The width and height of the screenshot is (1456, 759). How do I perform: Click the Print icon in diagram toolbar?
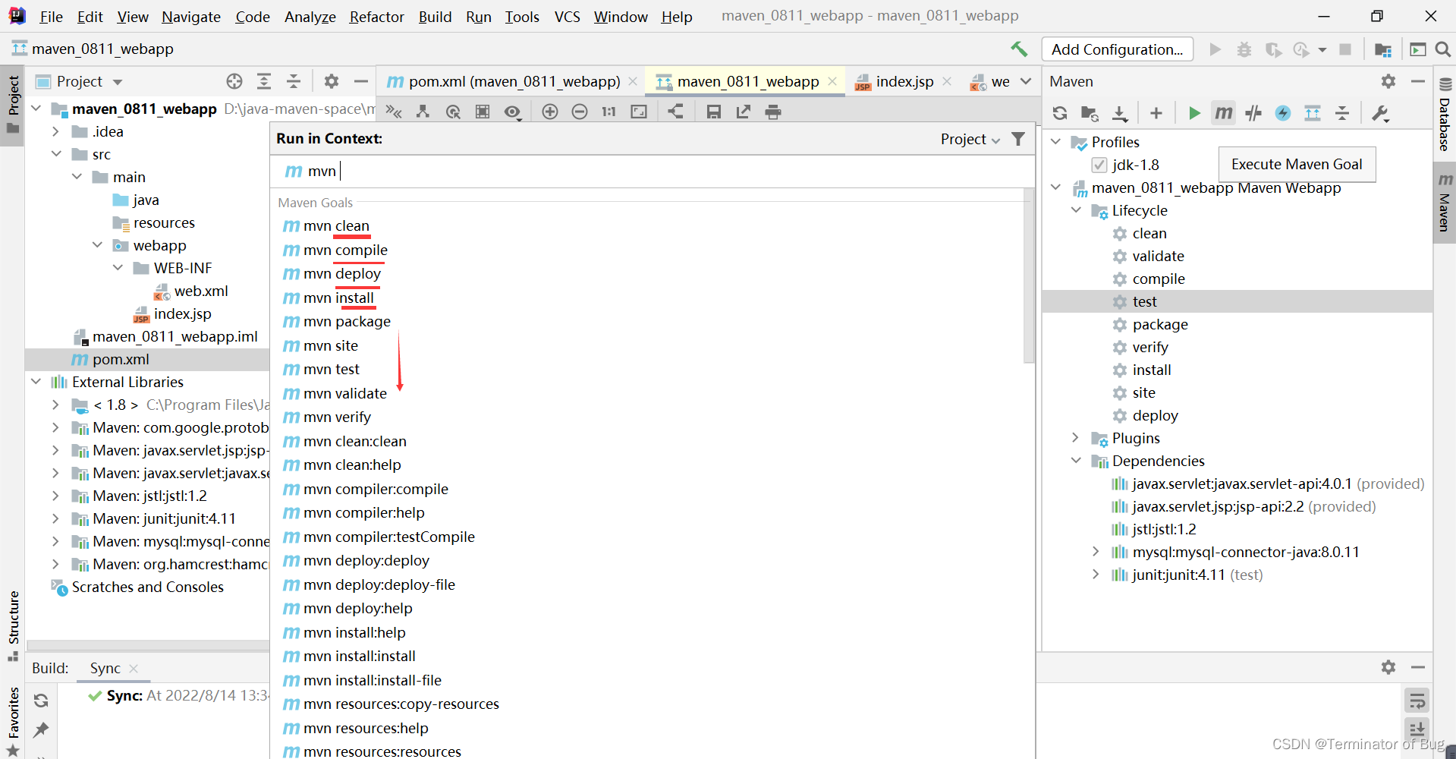coord(772,112)
